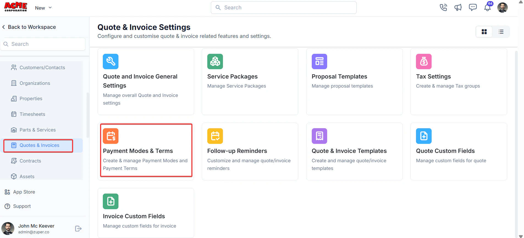Click the Invoice Custom Fields document icon
Image resolution: width=524 pixels, height=238 pixels.
point(111,201)
